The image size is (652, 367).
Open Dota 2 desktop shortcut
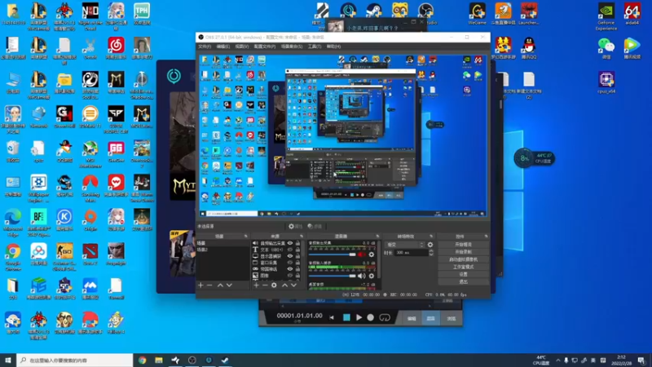90,254
